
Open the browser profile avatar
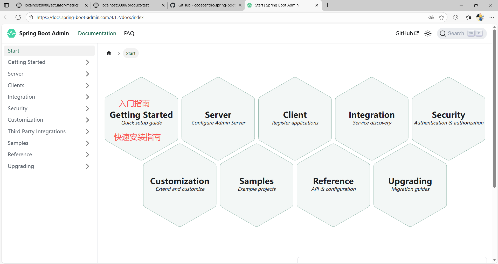coord(480,17)
